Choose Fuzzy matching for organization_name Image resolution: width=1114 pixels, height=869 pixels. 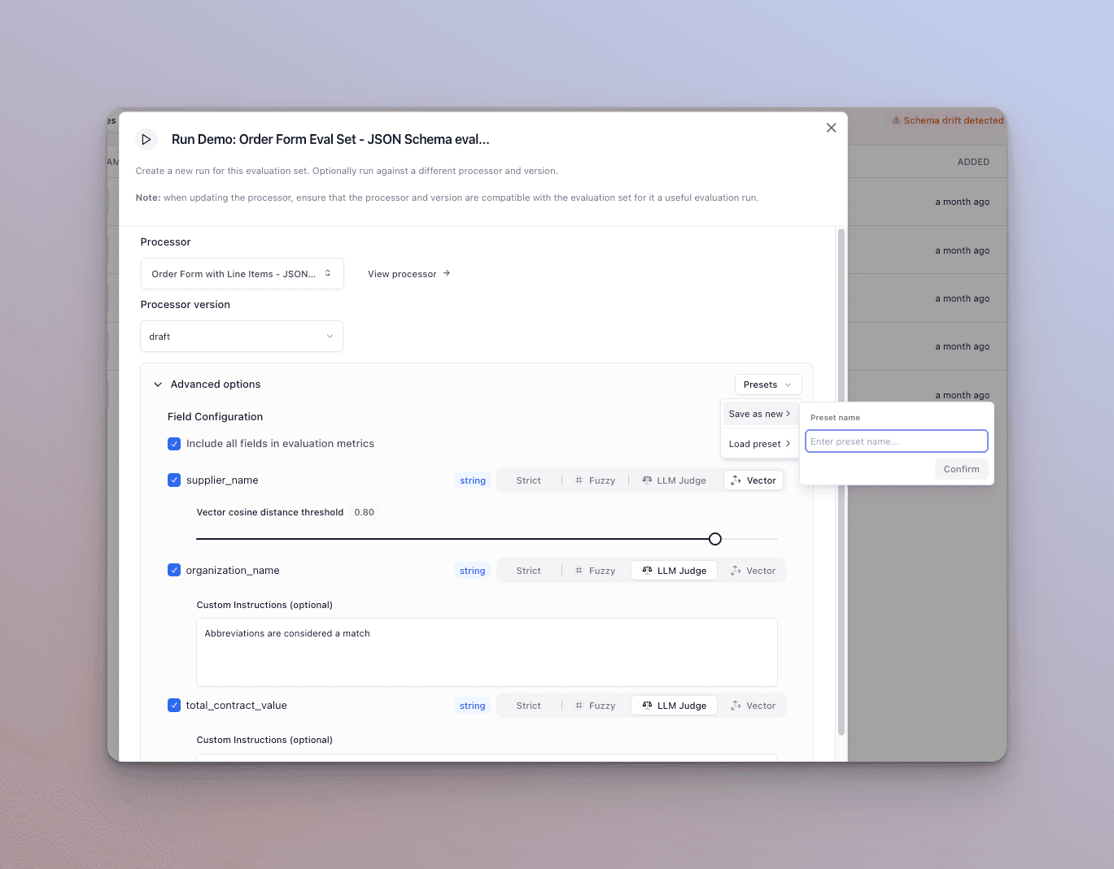[x=595, y=571]
